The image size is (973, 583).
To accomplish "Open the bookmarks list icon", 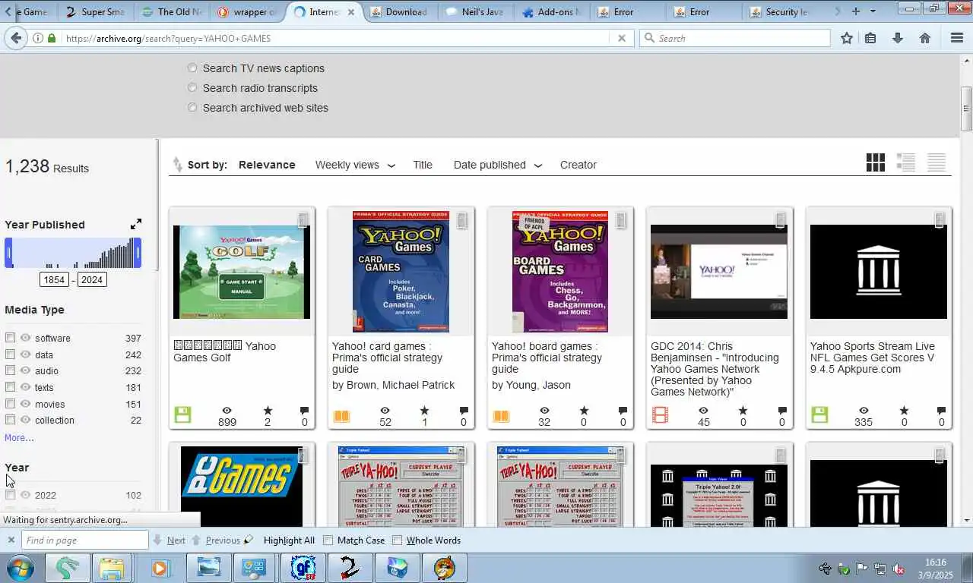I will point(870,38).
